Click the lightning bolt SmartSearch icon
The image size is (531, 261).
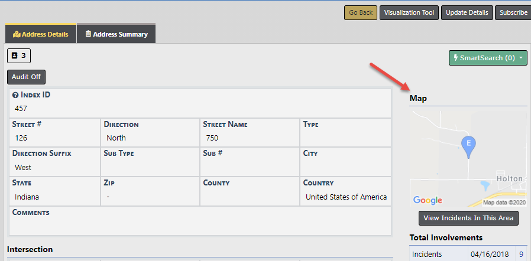coord(455,58)
